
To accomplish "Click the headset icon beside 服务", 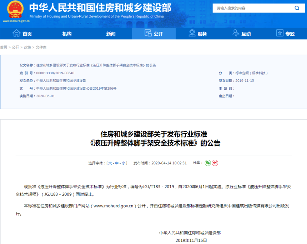I will [x=192, y=33].
